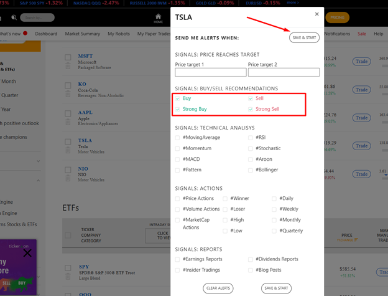Click the price sort icon in ETF header

tap(356, 240)
